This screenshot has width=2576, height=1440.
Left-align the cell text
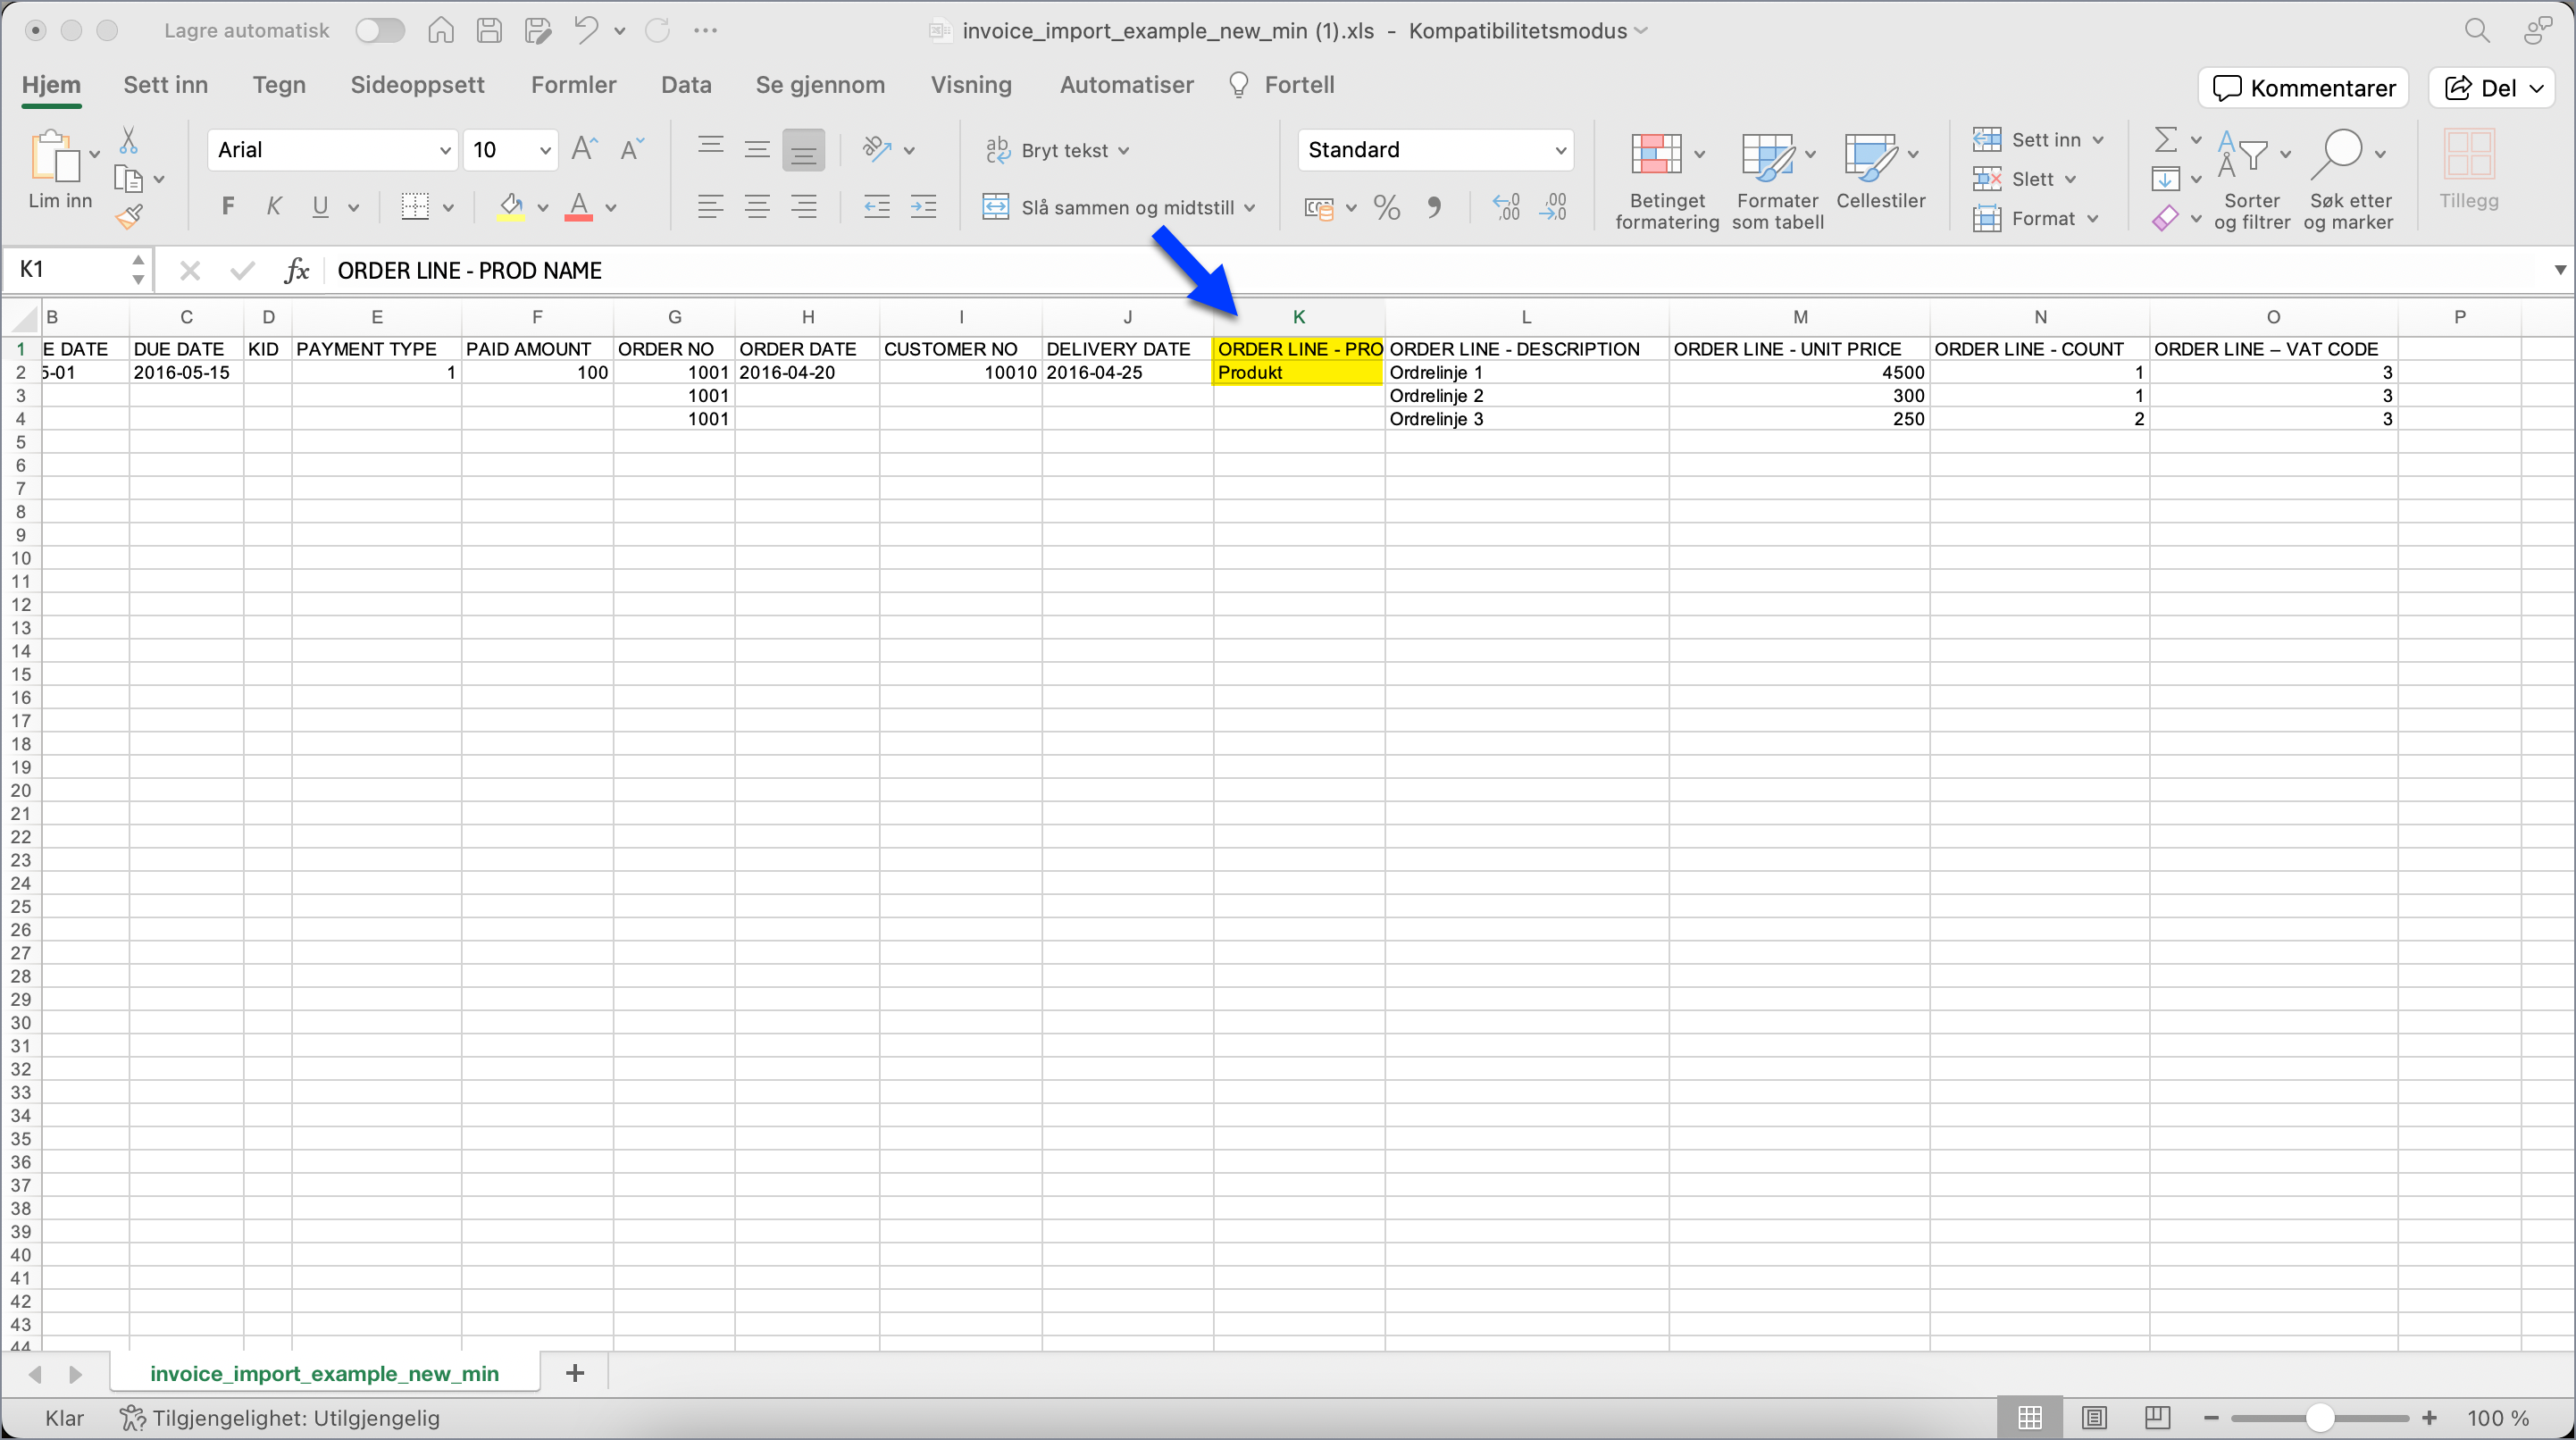tap(711, 207)
